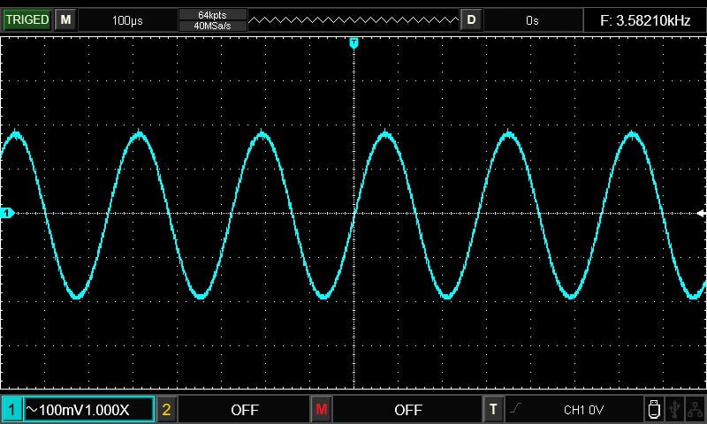This screenshot has width=707, height=424.
Task: Click the USB storage device icon
Action: point(654,409)
